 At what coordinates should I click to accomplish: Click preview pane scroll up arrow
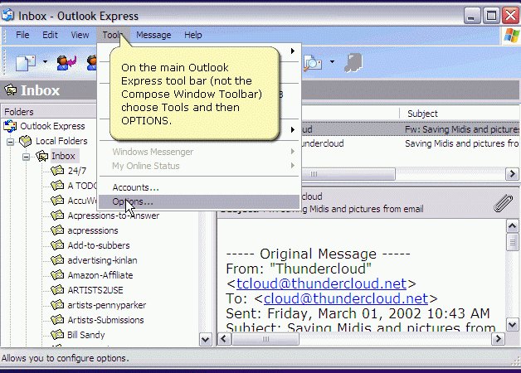point(512,226)
